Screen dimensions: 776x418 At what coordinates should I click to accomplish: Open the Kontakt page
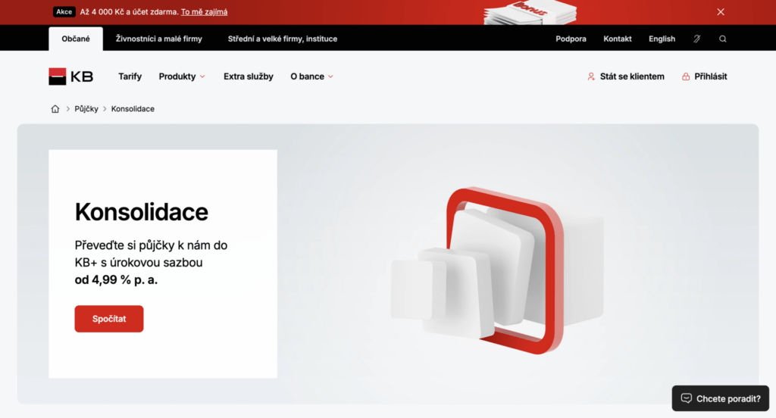pyautogui.click(x=617, y=39)
